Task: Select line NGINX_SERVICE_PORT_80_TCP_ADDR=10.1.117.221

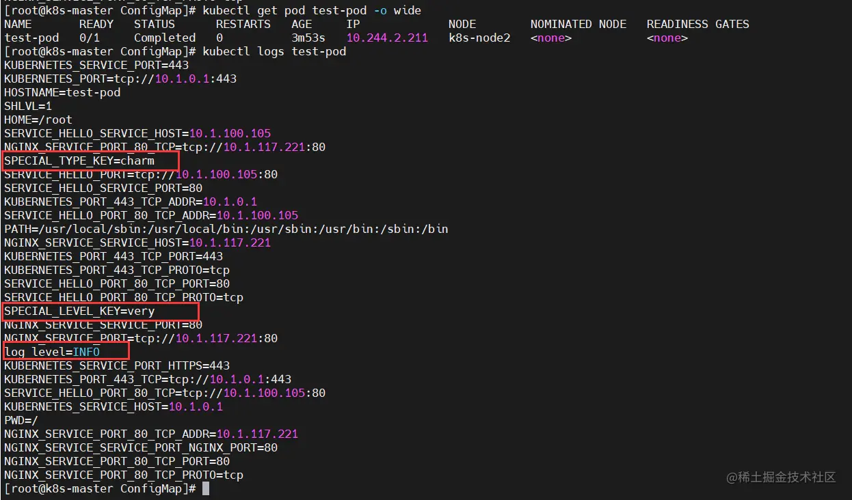Action: pyautogui.click(x=151, y=434)
